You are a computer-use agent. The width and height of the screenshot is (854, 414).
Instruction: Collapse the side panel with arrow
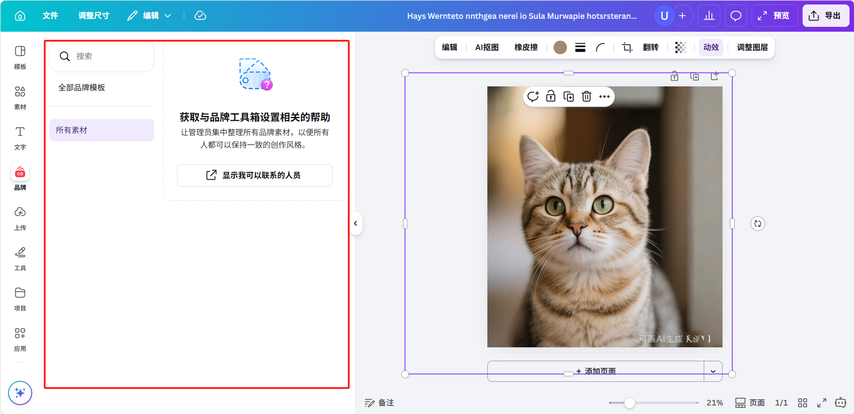click(x=355, y=223)
